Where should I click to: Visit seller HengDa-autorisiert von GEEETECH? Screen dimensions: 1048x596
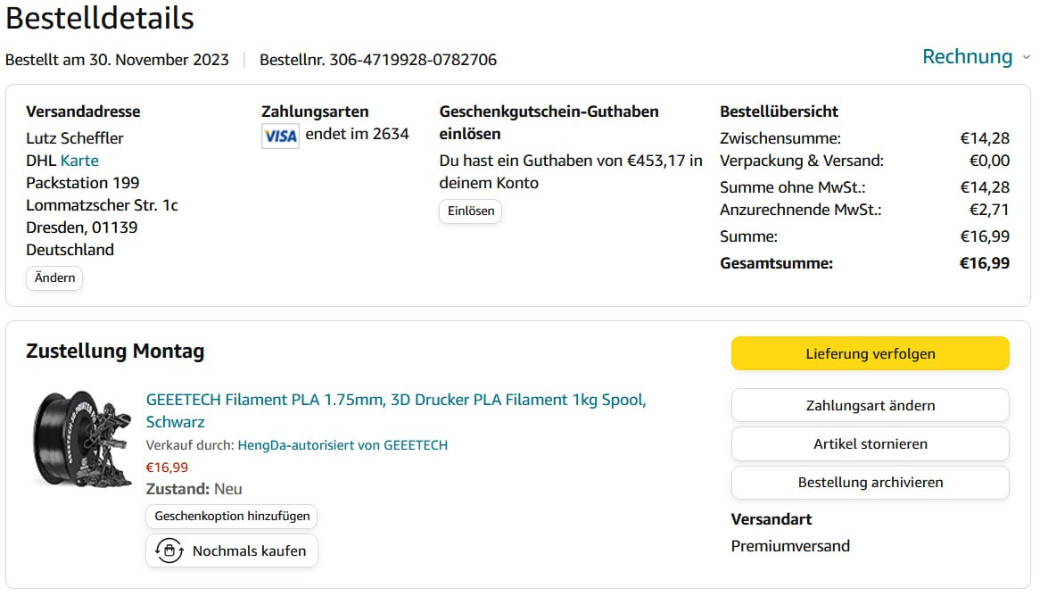point(342,444)
